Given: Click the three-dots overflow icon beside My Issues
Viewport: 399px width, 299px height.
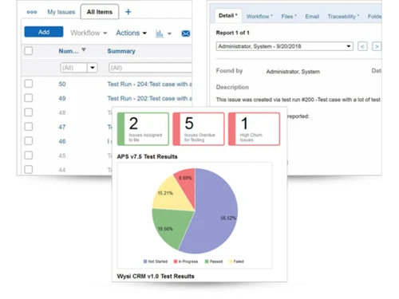Looking at the screenshot, I should [x=32, y=12].
